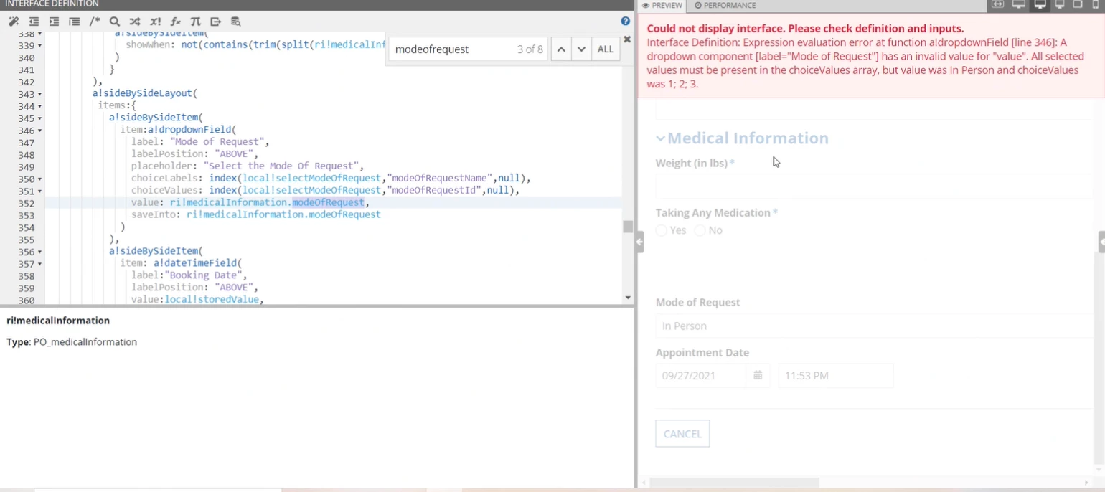Viewport: 1105px width, 492px height.
Task: Fold code at line 344 items
Action: (x=39, y=106)
